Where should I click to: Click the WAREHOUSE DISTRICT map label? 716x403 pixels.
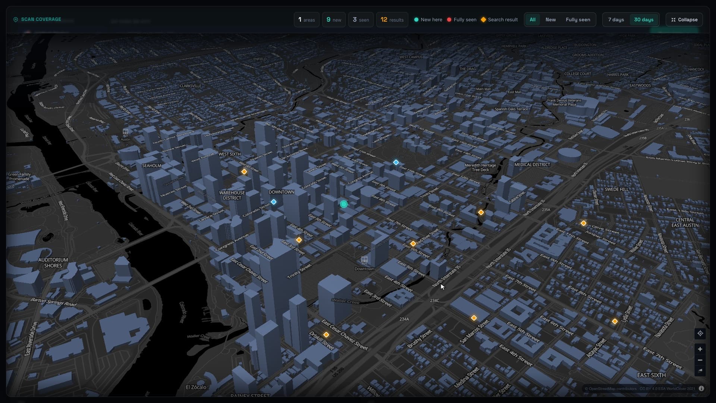pos(232,196)
